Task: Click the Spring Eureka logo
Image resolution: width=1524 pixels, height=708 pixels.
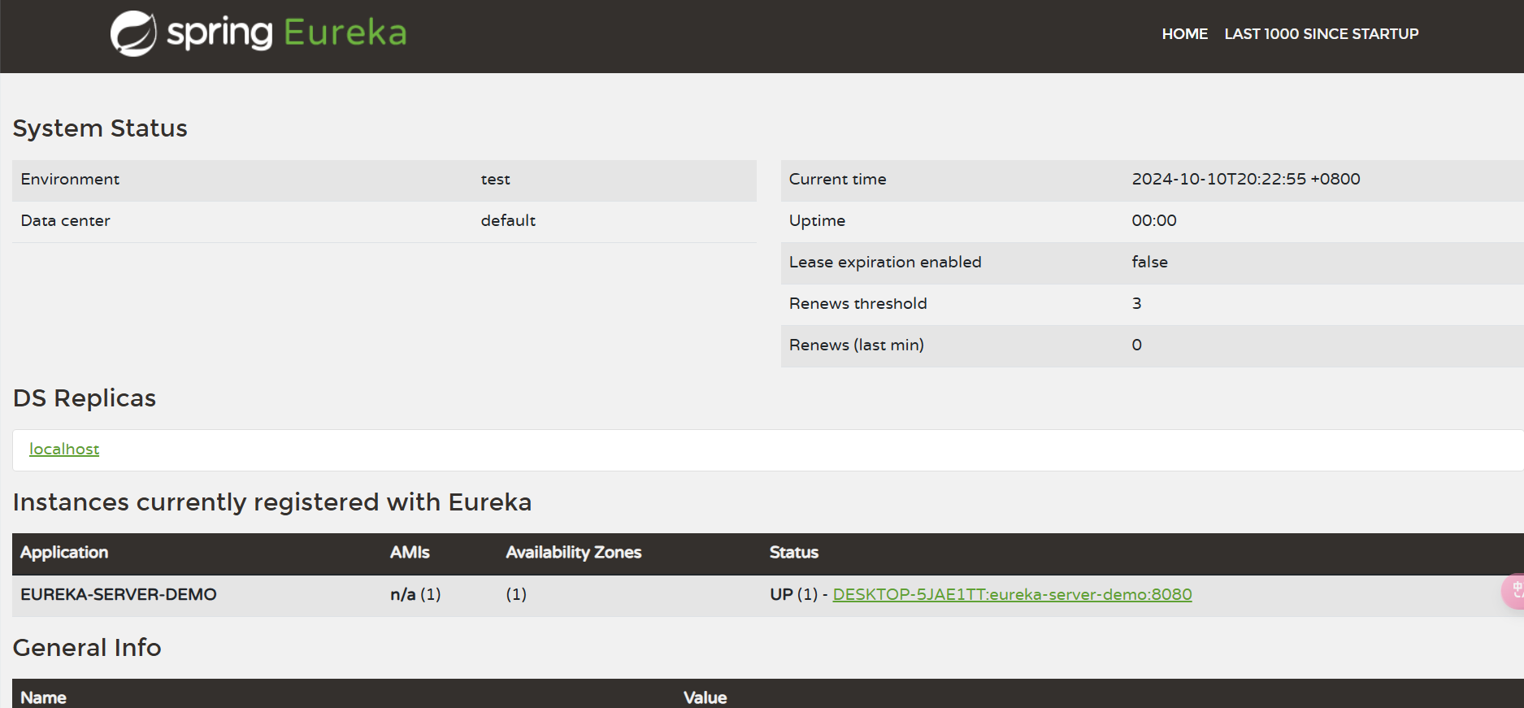Action: pos(258,33)
